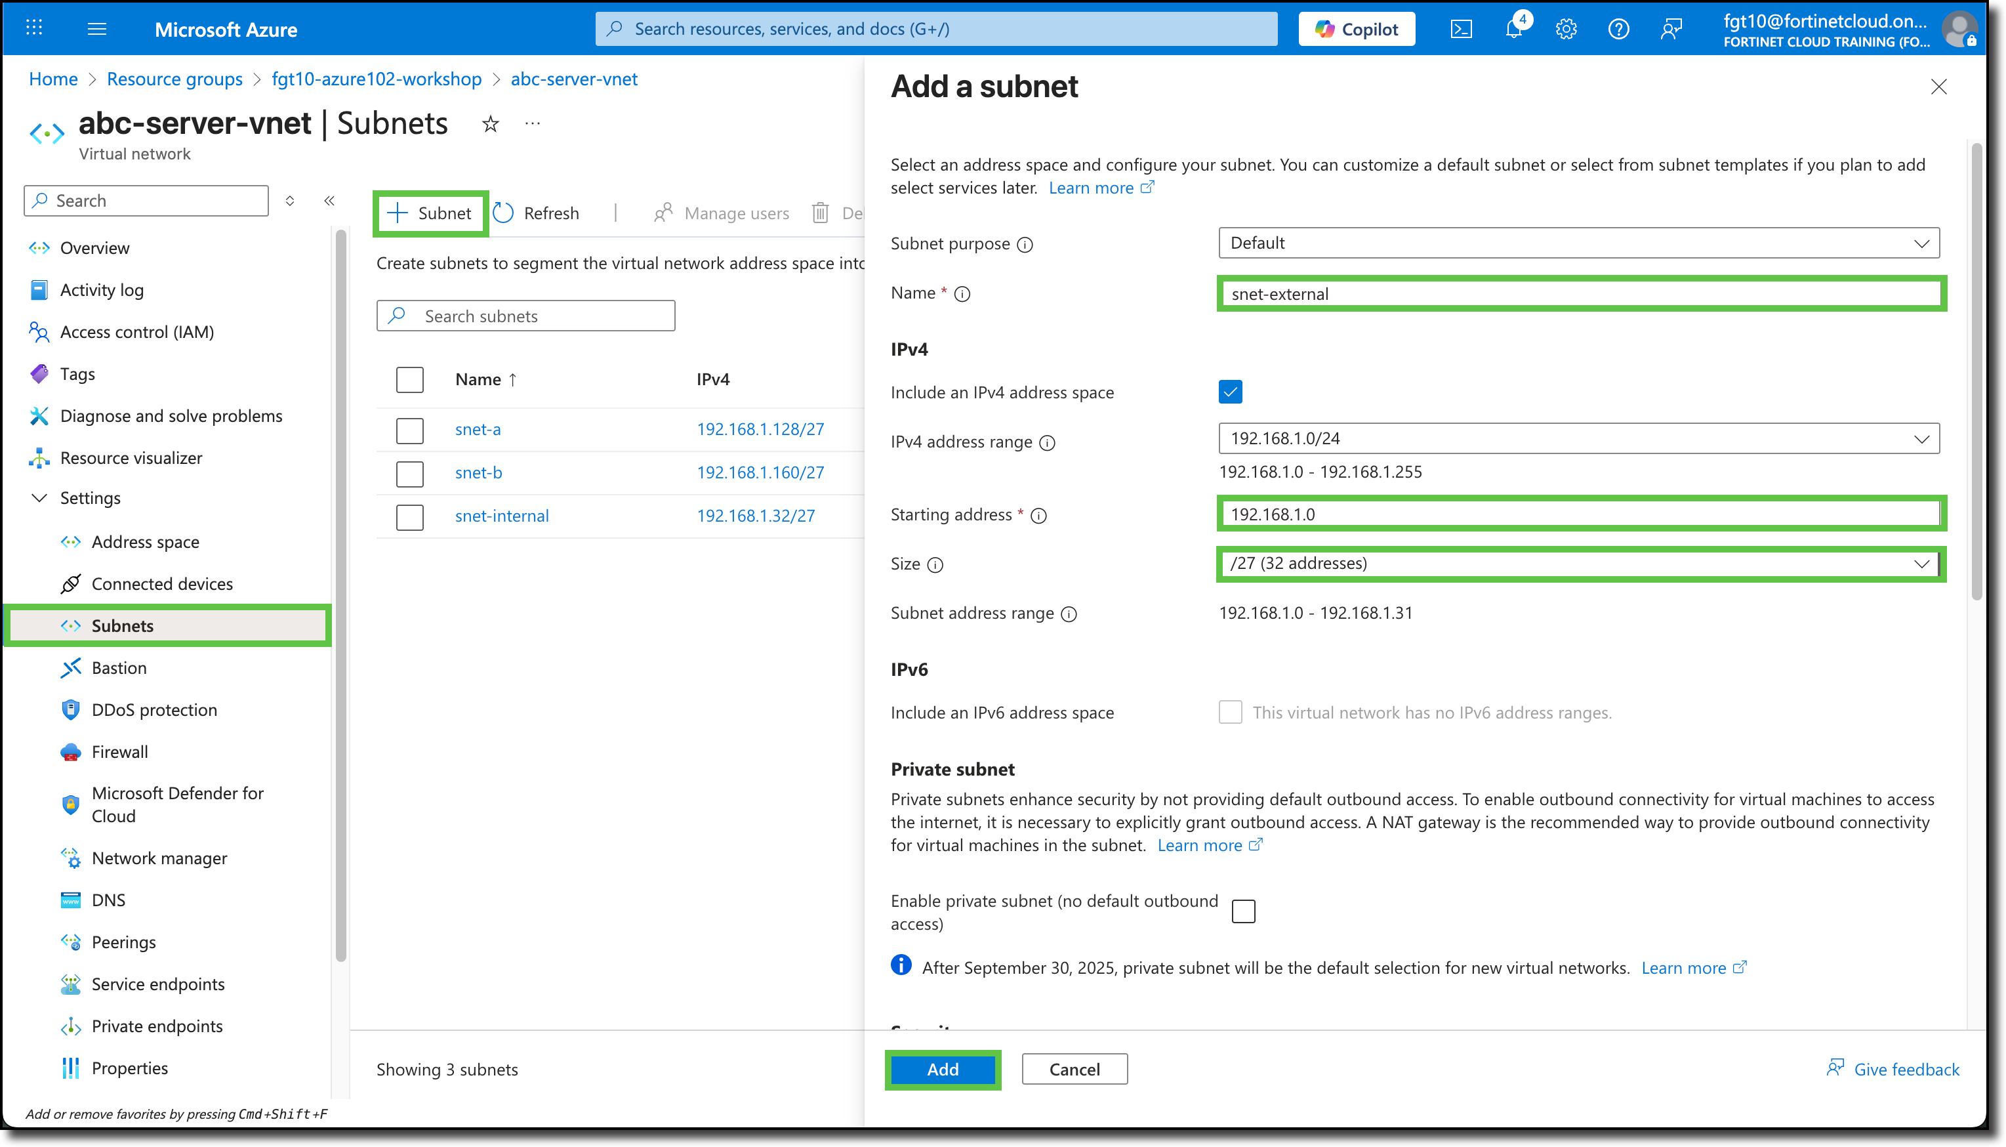Click the Add button
This screenshot has width=2006, height=1147.
(x=943, y=1069)
